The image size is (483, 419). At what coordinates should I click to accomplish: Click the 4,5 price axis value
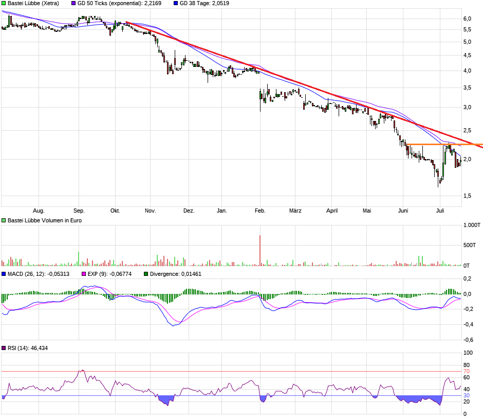pyautogui.click(x=467, y=56)
